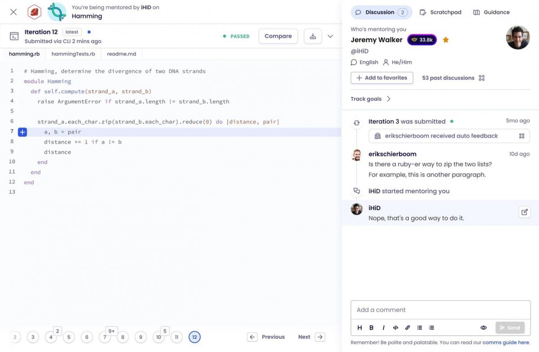This screenshot has height=352, width=539.
Task: Download the iteration files
Action: click(x=313, y=36)
